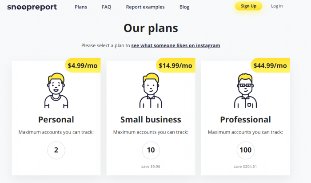311x183 pixels.
Task: Go to Report examples page
Action: pos(145,7)
